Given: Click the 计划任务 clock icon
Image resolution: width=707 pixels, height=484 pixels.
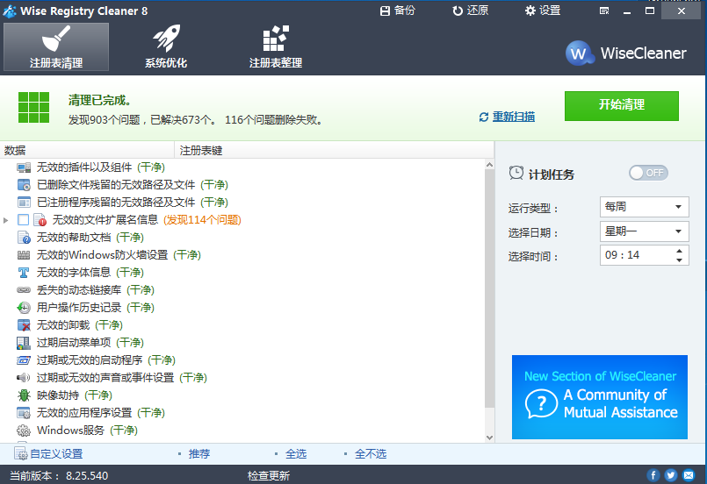Looking at the screenshot, I should [x=516, y=173].
